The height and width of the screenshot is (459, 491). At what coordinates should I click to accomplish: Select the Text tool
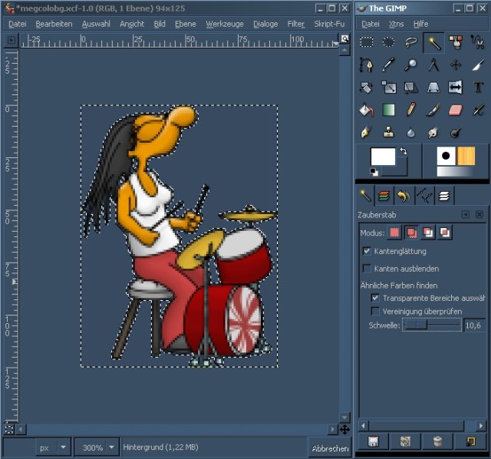click(478, 88)
